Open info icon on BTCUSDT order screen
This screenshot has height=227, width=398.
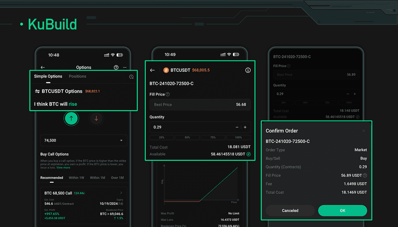click(248, 70)
